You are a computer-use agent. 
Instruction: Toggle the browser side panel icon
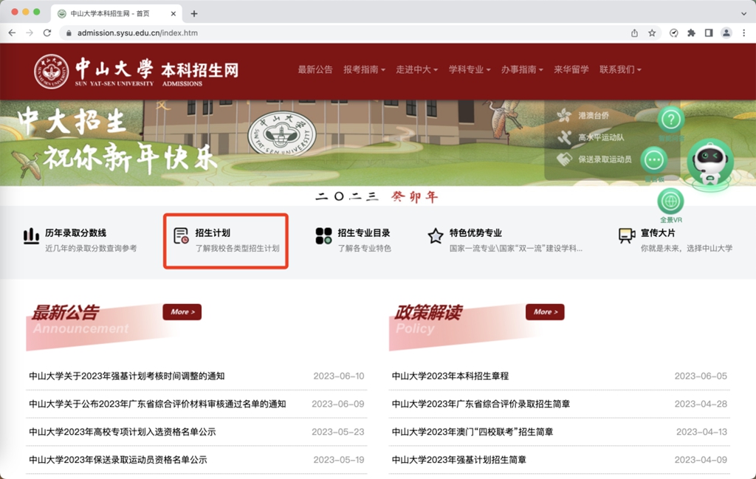[709, 32]
